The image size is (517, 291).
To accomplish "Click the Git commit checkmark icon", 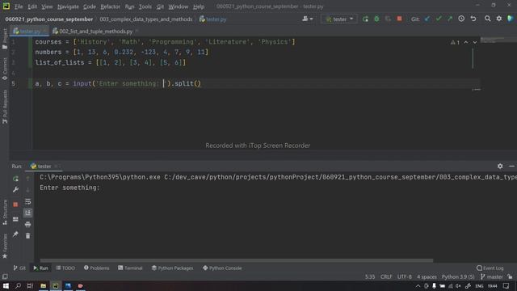I will pos(438,19).
